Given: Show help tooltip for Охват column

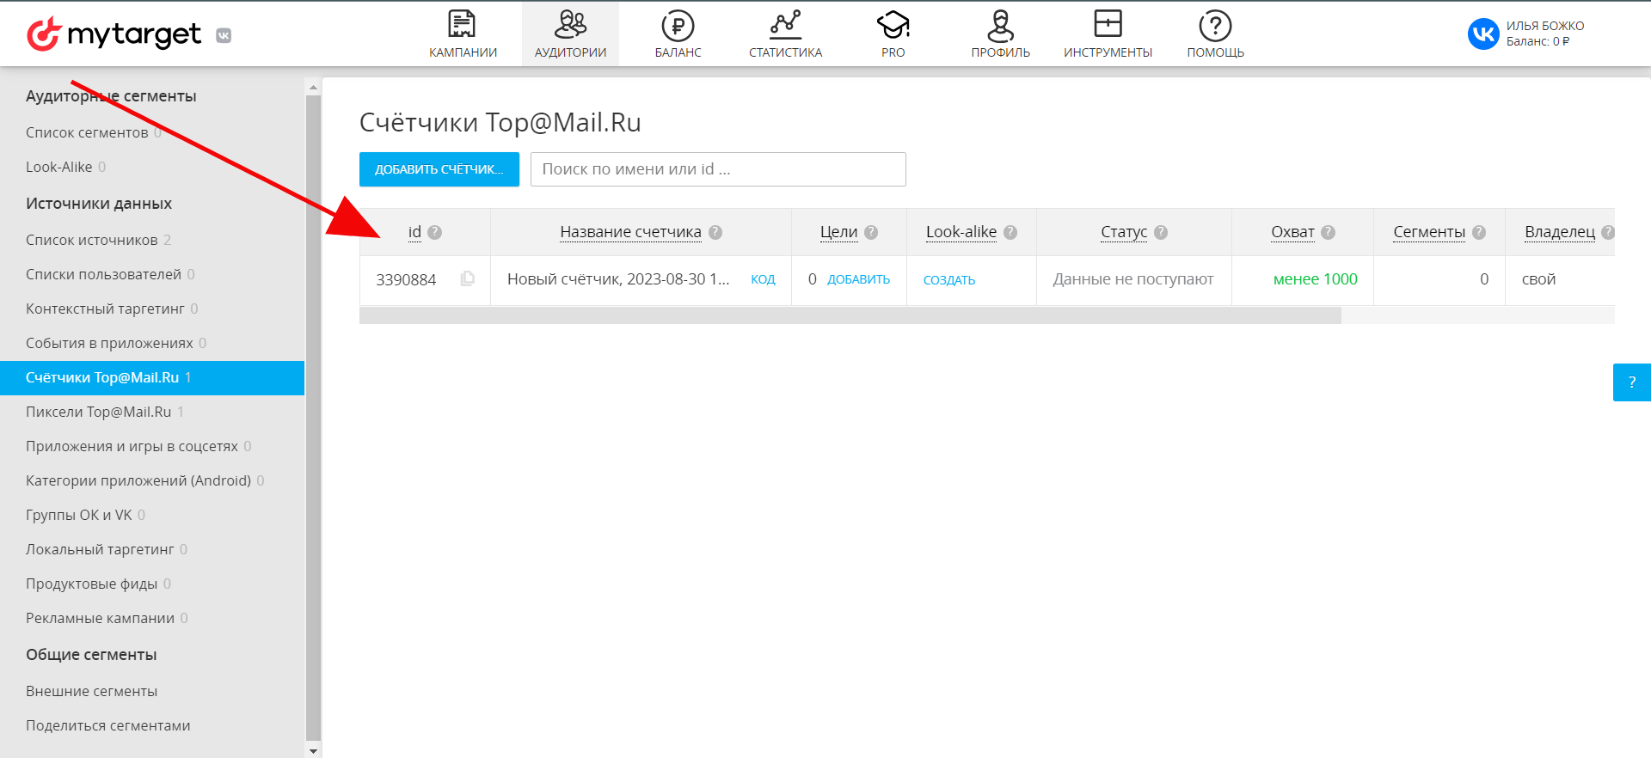Looking at the screenshot, I should click(1329, 232).
